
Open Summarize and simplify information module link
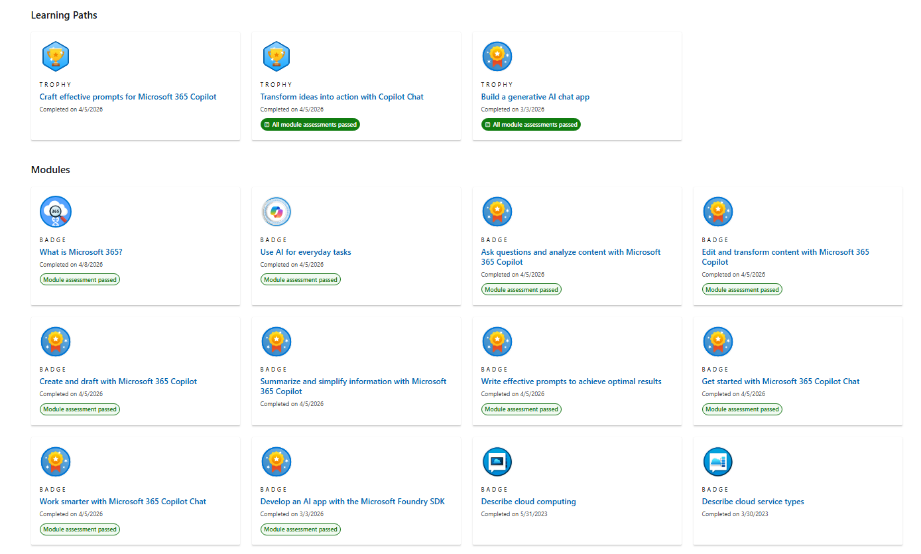353,386
